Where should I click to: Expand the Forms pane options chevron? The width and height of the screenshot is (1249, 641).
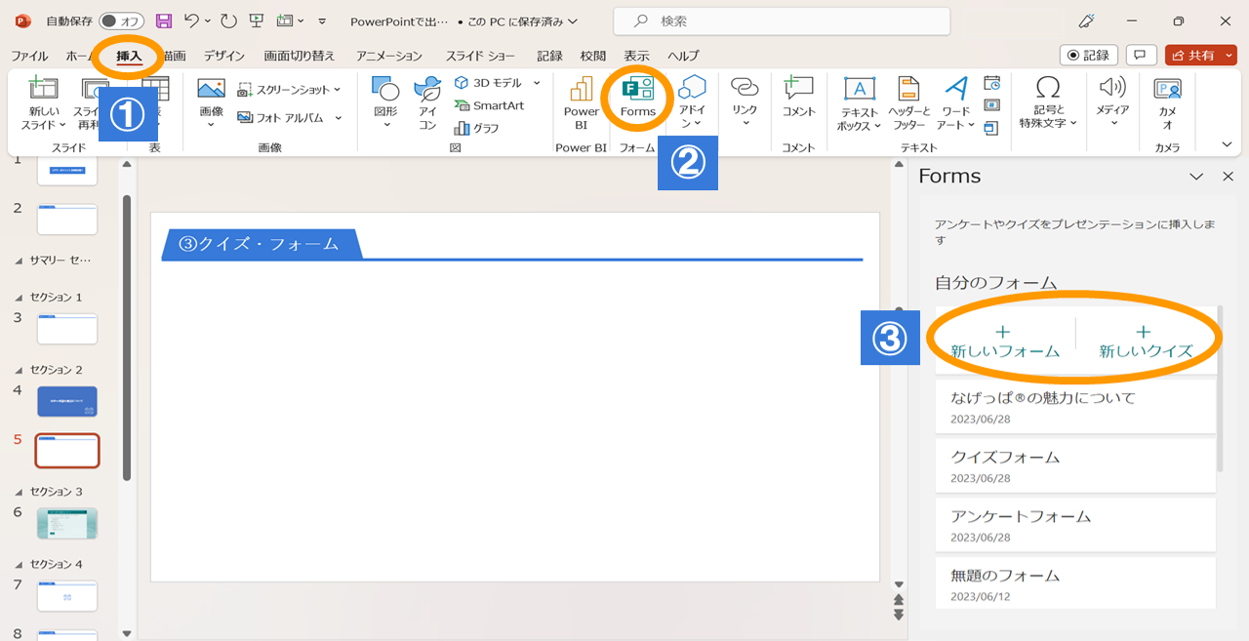1196,177
